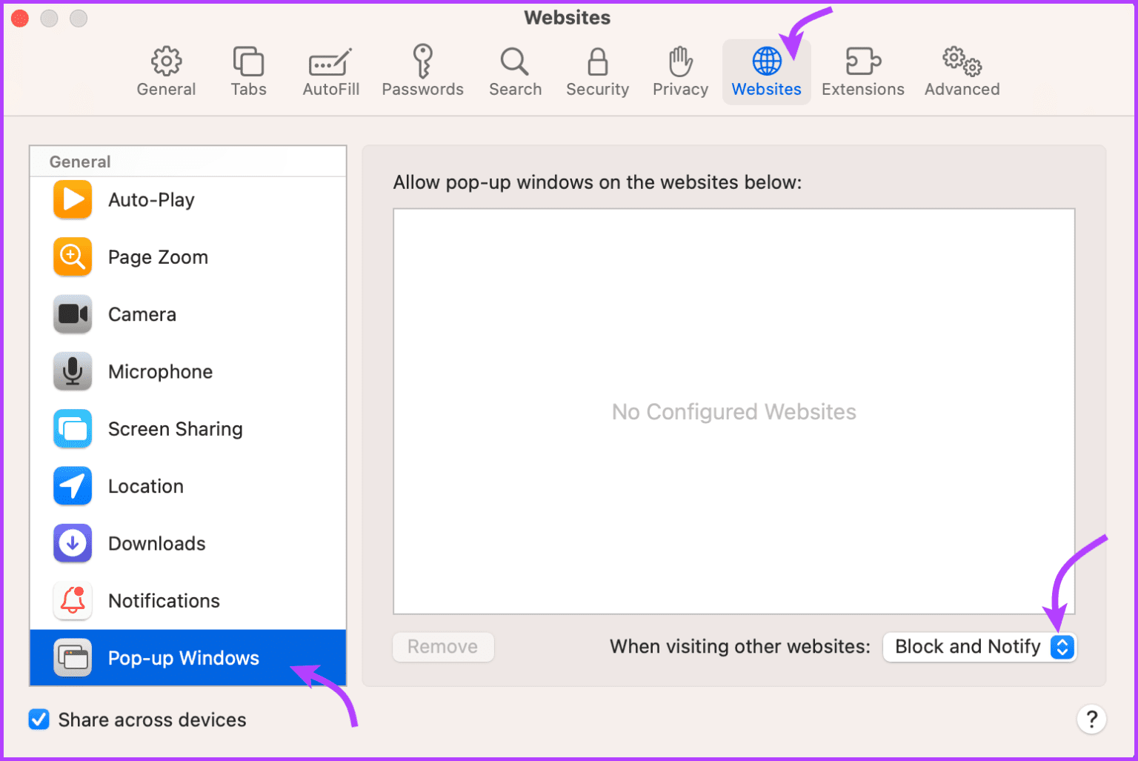The width and height of the screenshot is (1138, 761).
Task: Click the Remove button
Action: click(443, 646)
